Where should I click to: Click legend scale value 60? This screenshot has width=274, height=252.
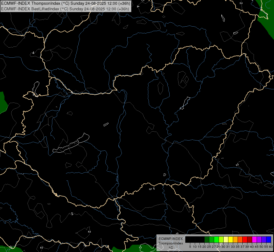click(x=271, y=247)
